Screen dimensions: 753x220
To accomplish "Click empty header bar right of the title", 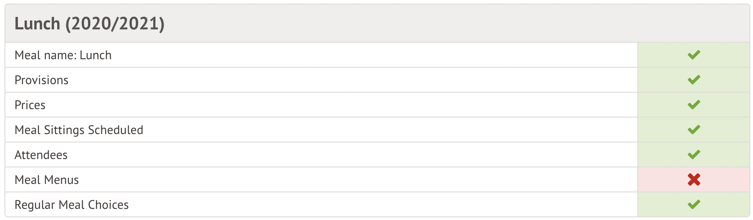I will pyautogui.click(x=447, y=24).
